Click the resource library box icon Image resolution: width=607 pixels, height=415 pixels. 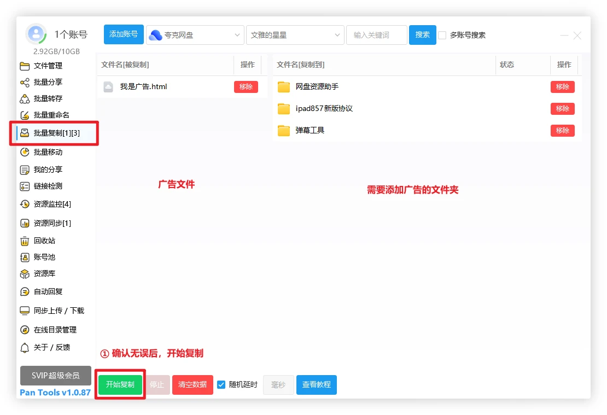tap(25, 274)
